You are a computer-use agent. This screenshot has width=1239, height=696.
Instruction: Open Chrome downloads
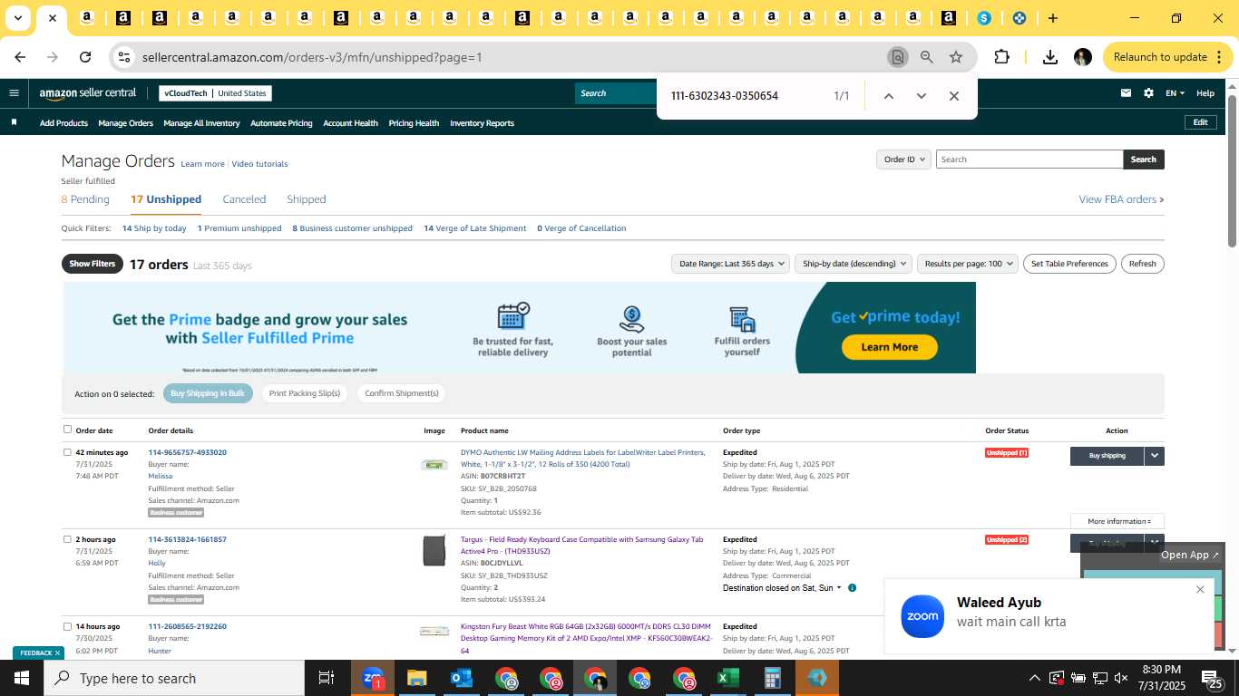coord(1050,57)
